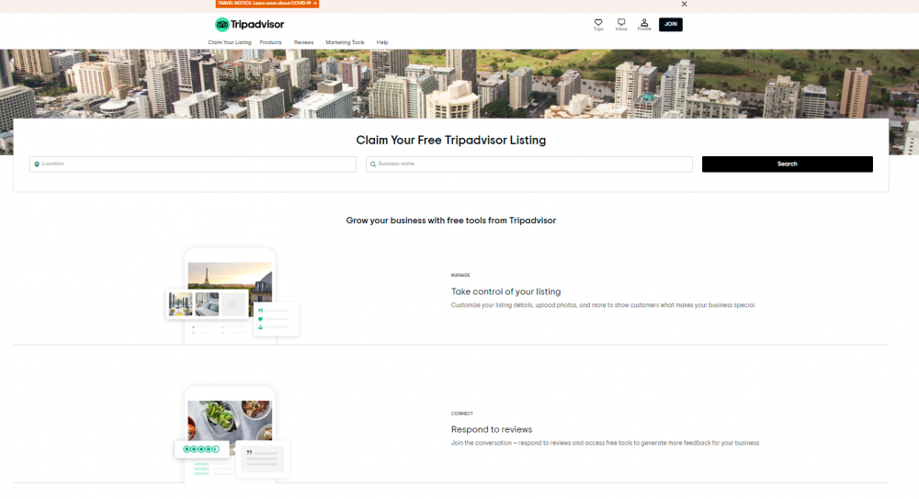Click the Grow your business headline
919x499 pixels.
point(450,221)
